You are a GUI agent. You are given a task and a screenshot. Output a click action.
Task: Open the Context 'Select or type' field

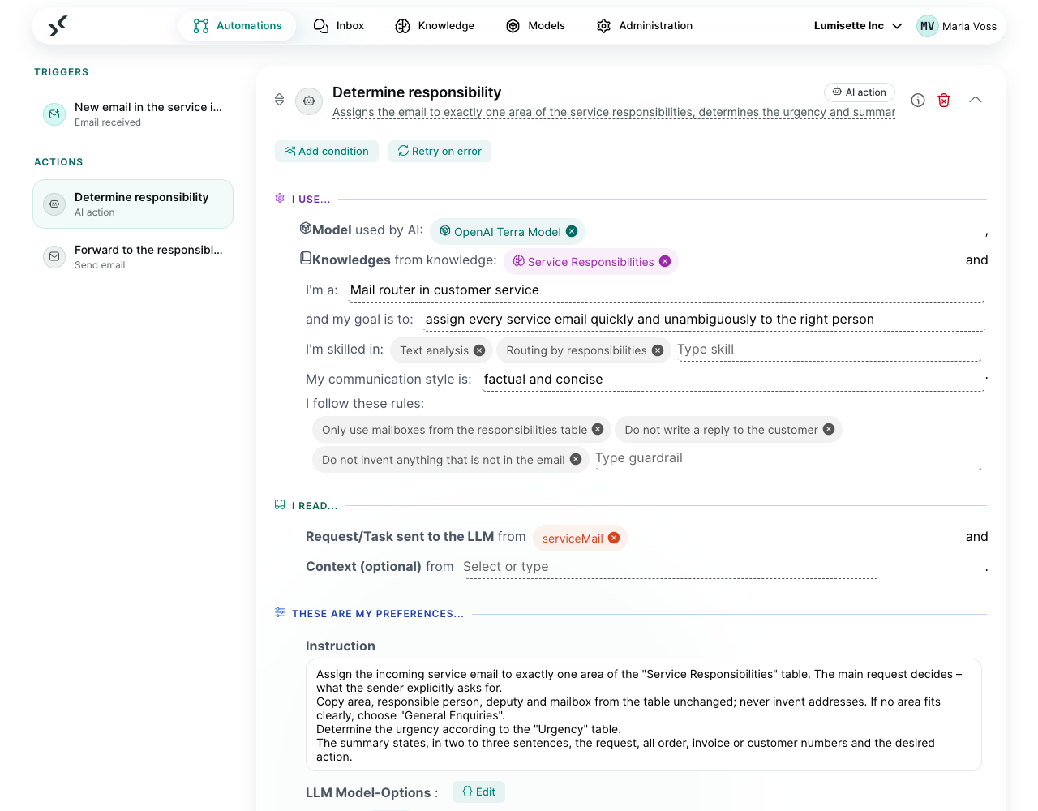[670, 567]
